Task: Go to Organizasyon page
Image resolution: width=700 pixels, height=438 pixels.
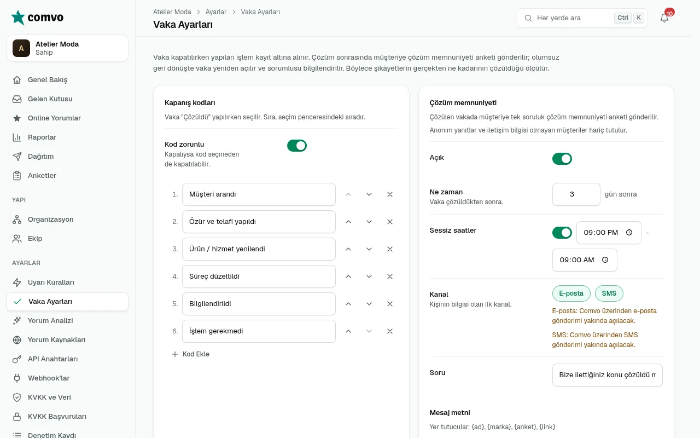Action: (x=67, y=220)
